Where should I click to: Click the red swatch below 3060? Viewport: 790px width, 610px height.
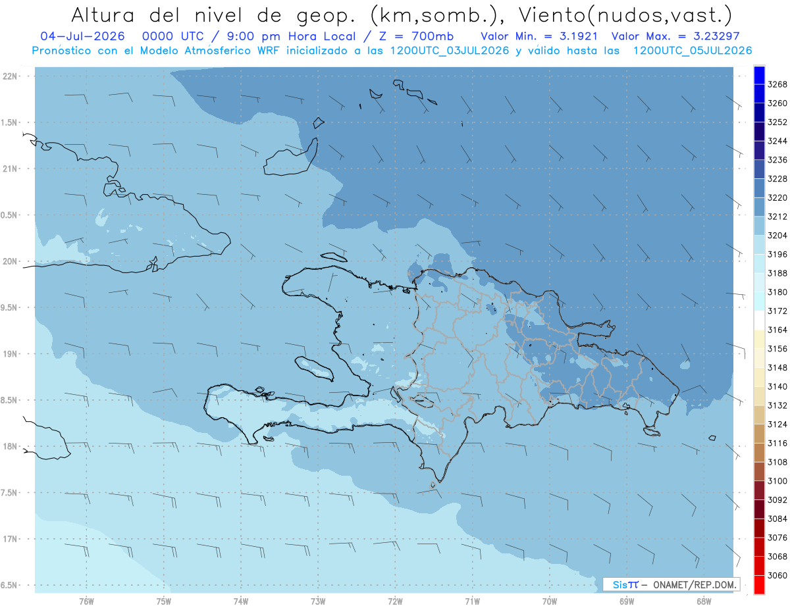point(759,584)
